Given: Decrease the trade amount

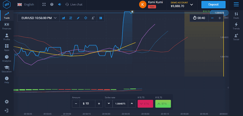Looking at the screenshot, I should point(76,104).
